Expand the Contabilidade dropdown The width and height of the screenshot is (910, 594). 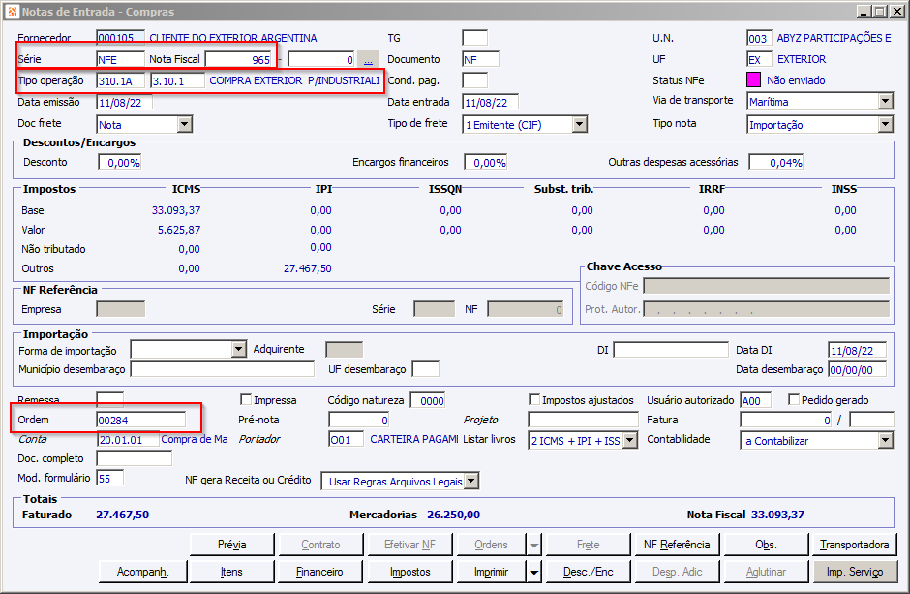click(x=885, y=440)
